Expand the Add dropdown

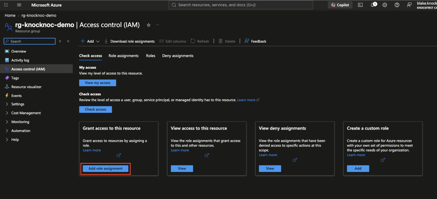tap(90, 41)
